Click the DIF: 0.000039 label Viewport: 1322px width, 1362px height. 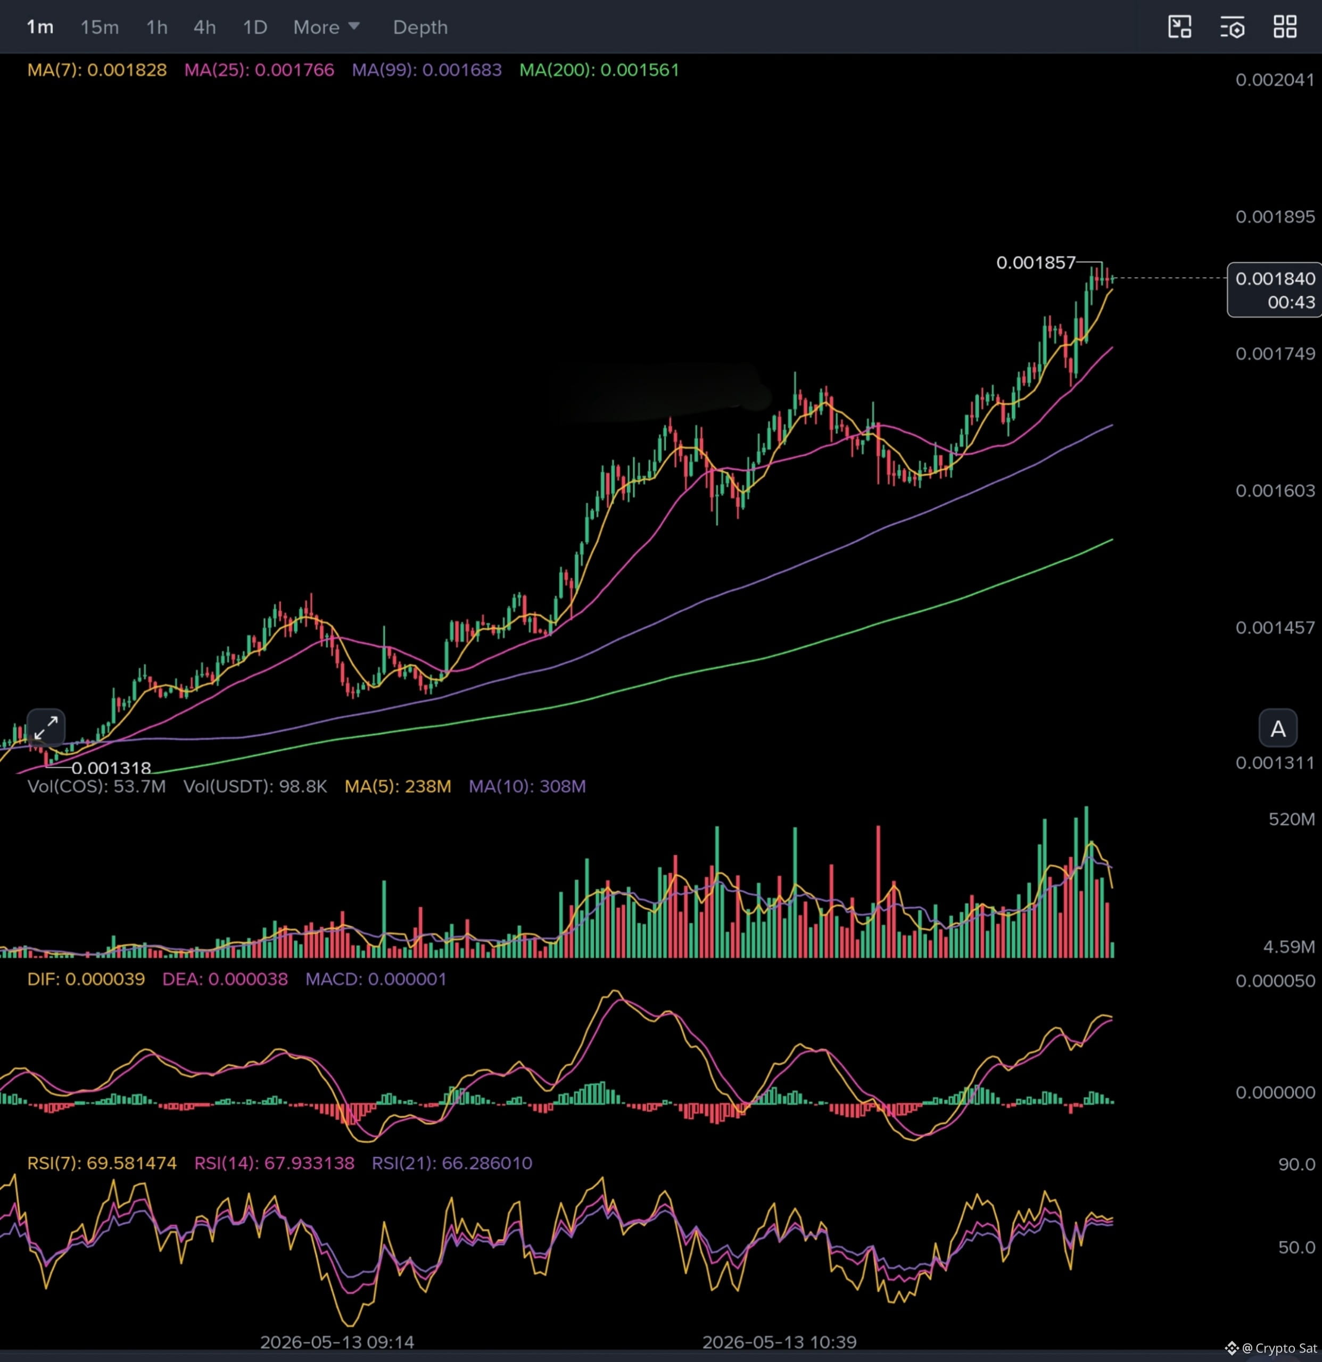86,979
